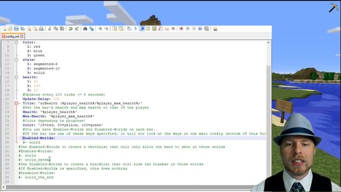Save the recorded macro icon

point(207,29)
